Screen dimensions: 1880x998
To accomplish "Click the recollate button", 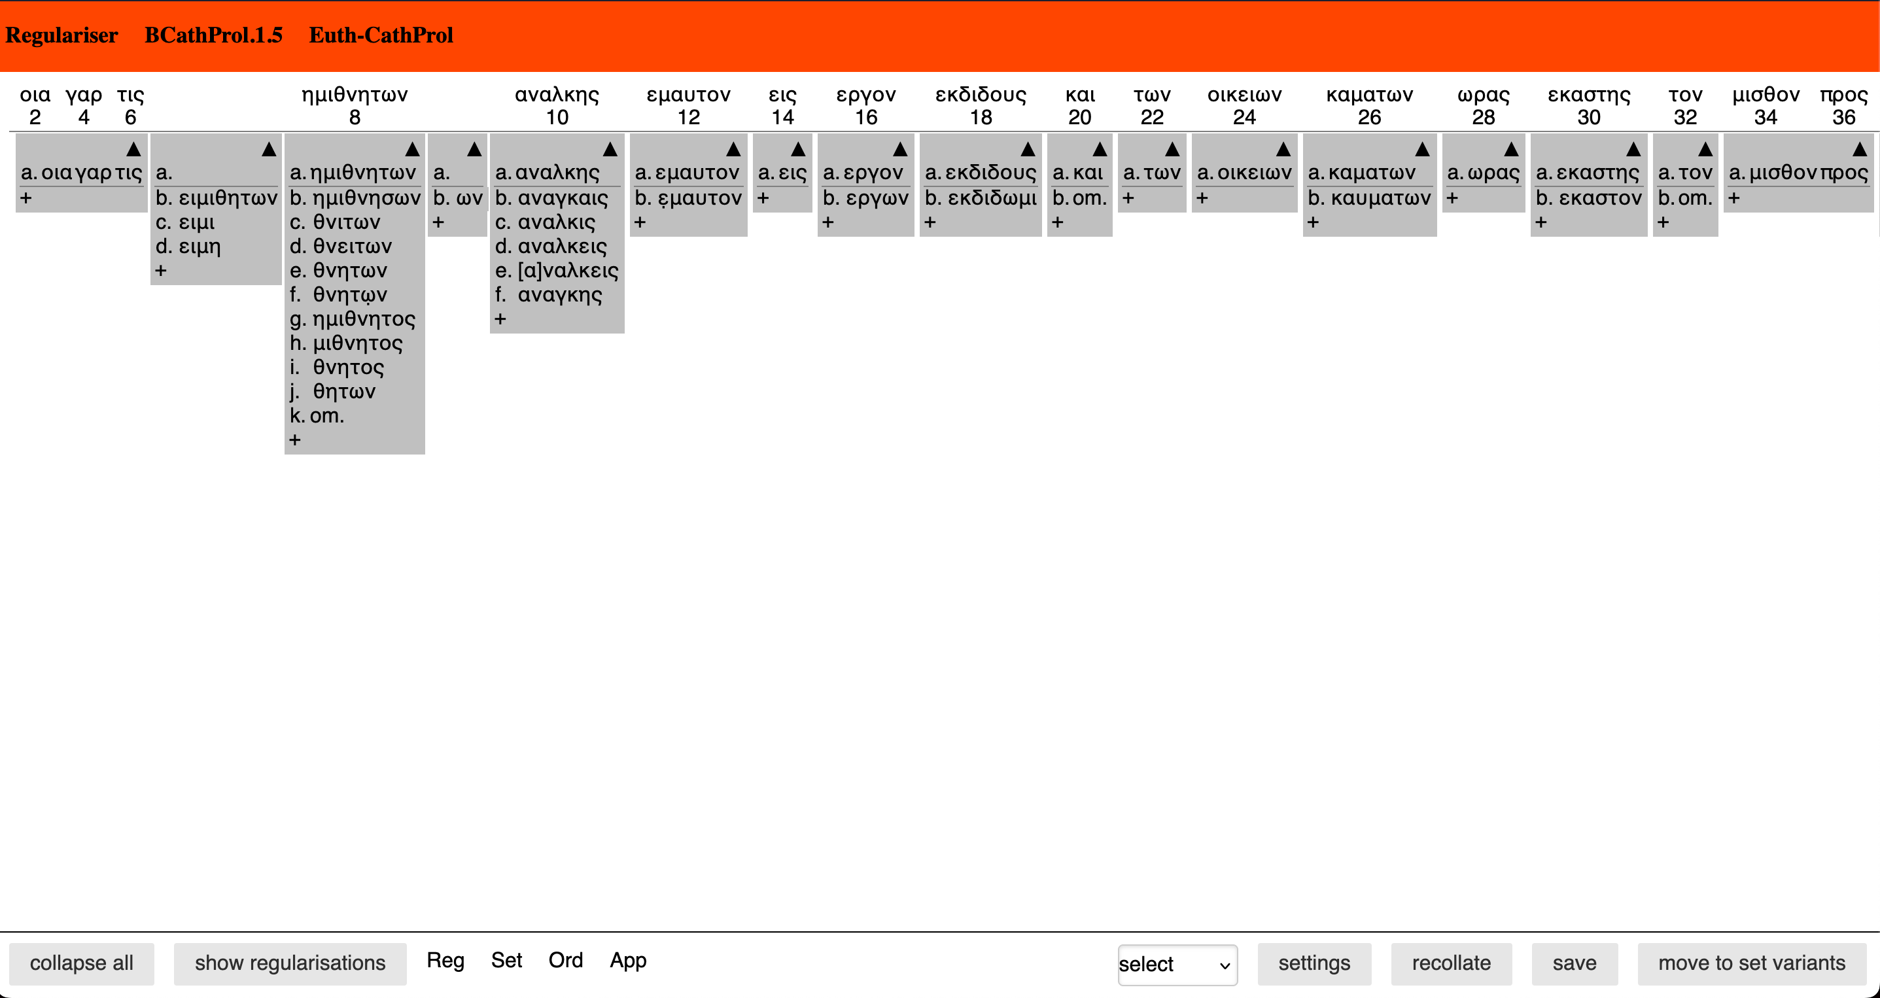I will 1450,963.
